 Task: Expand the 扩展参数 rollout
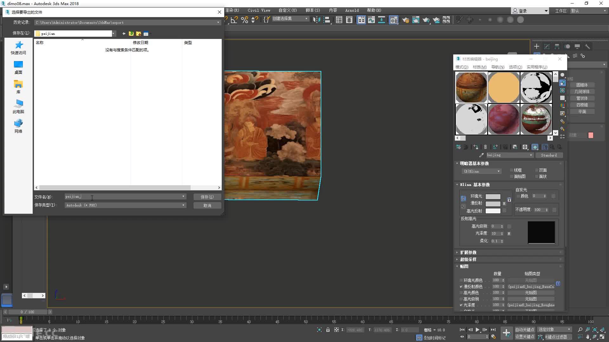pos(468,252)
